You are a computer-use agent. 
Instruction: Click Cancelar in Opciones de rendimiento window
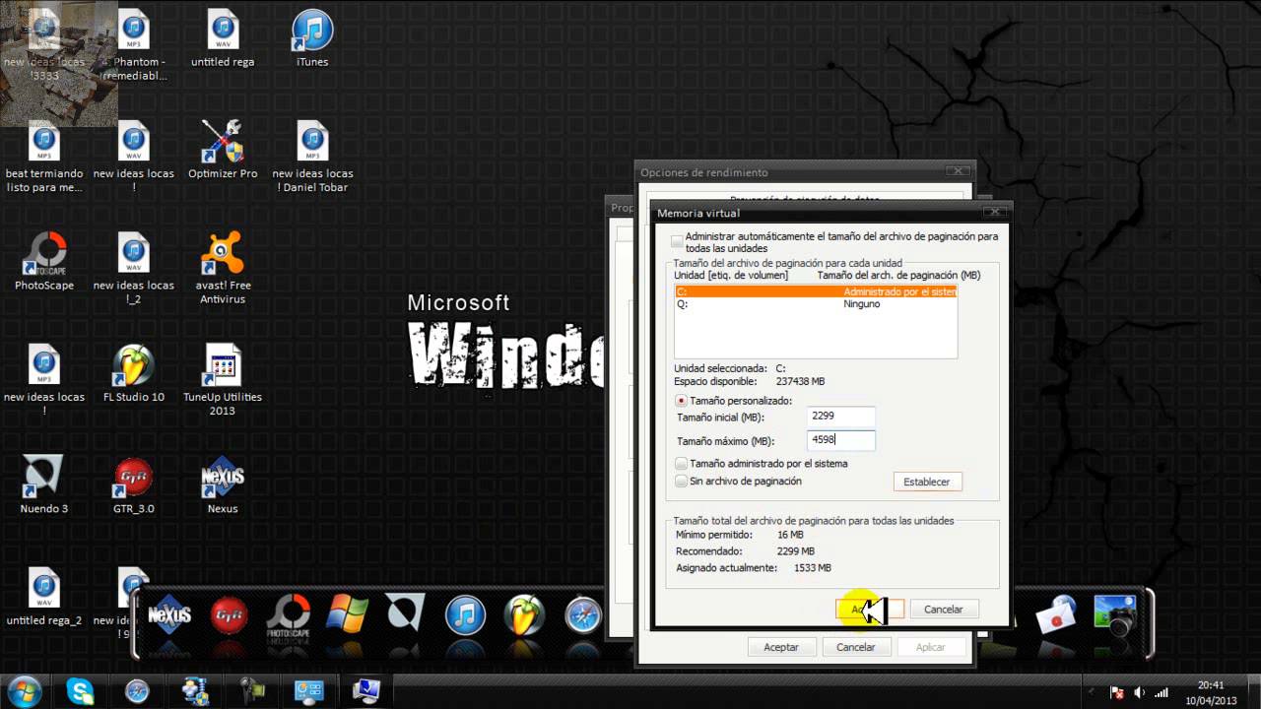click(x=855, y=647)
